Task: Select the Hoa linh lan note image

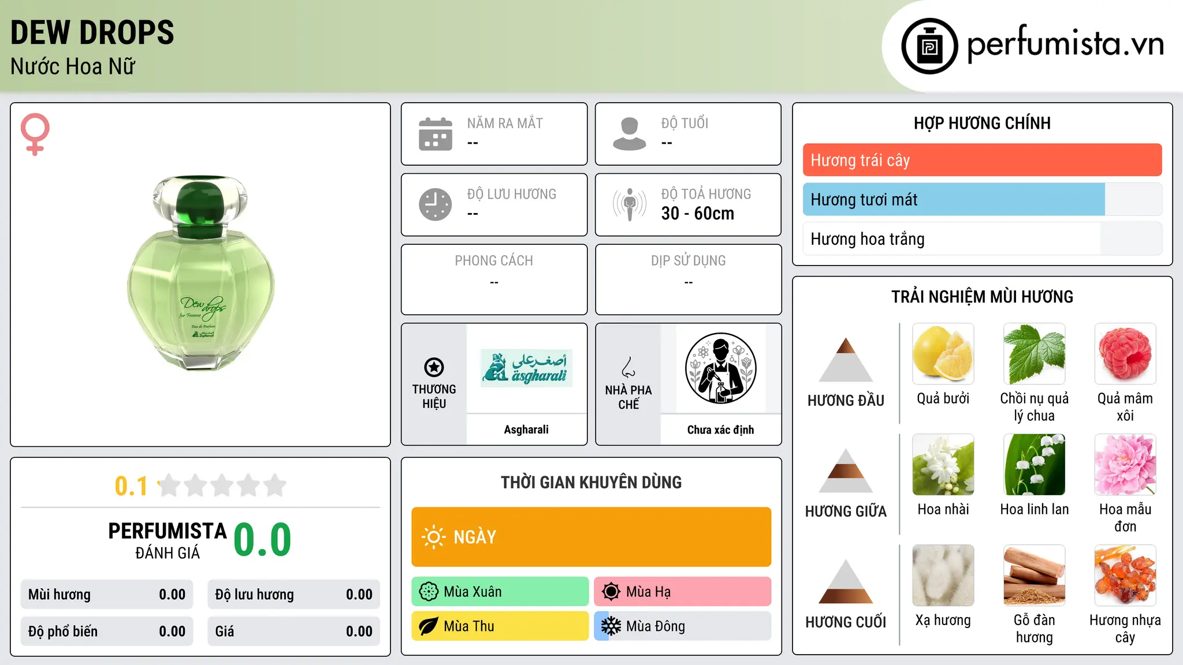Action: [x=1035, y=465]
